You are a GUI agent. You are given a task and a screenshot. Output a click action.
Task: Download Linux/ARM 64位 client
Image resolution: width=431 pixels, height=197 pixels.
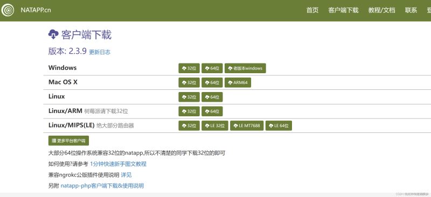click(x=212, y=111)
